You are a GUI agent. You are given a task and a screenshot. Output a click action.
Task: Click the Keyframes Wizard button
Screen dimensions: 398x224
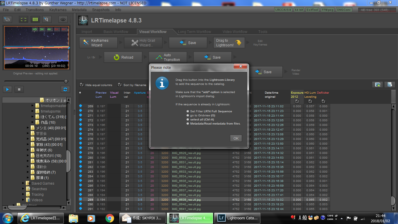coord(98,43)
